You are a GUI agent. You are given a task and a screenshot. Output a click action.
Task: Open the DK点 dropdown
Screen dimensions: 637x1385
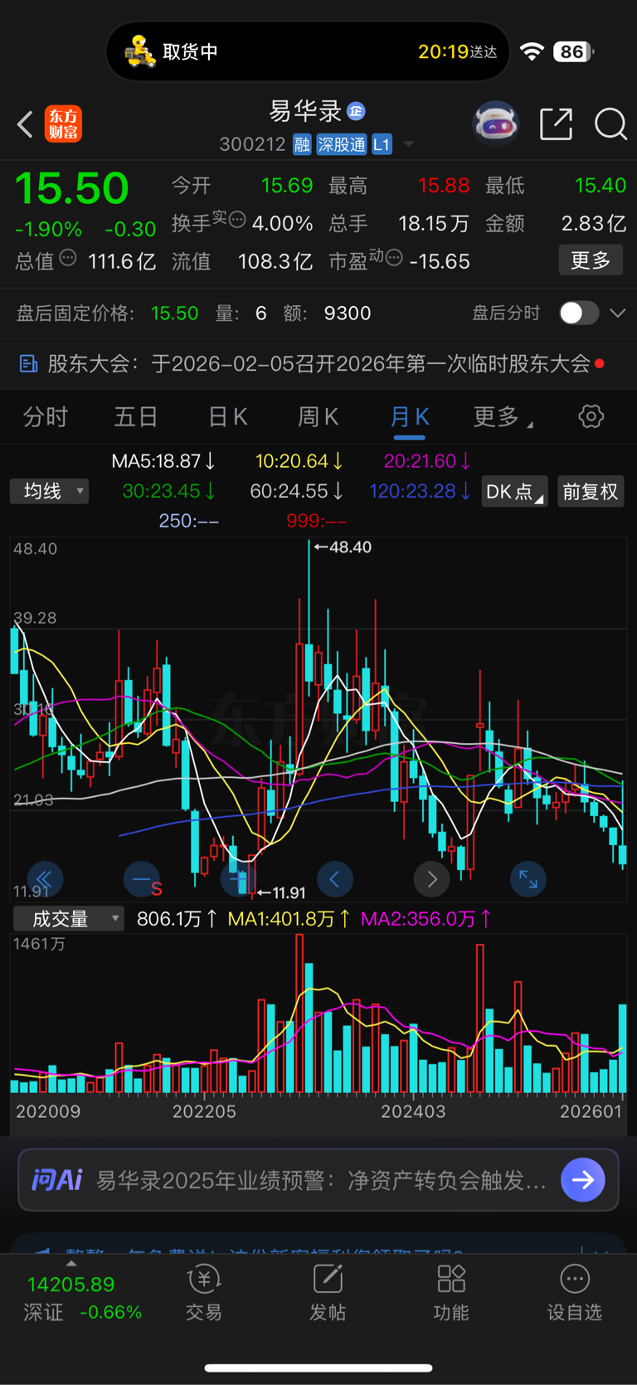click(x=514, y=491)
